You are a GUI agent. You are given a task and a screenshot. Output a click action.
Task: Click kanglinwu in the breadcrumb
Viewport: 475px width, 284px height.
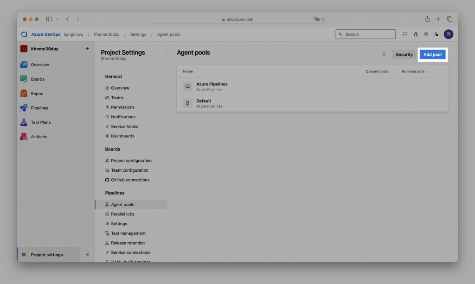click(x=73, y=34)
